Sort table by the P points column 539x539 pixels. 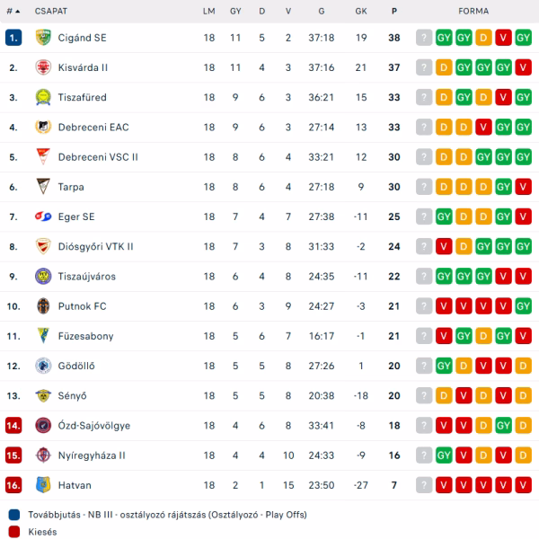tap(394, 11)
